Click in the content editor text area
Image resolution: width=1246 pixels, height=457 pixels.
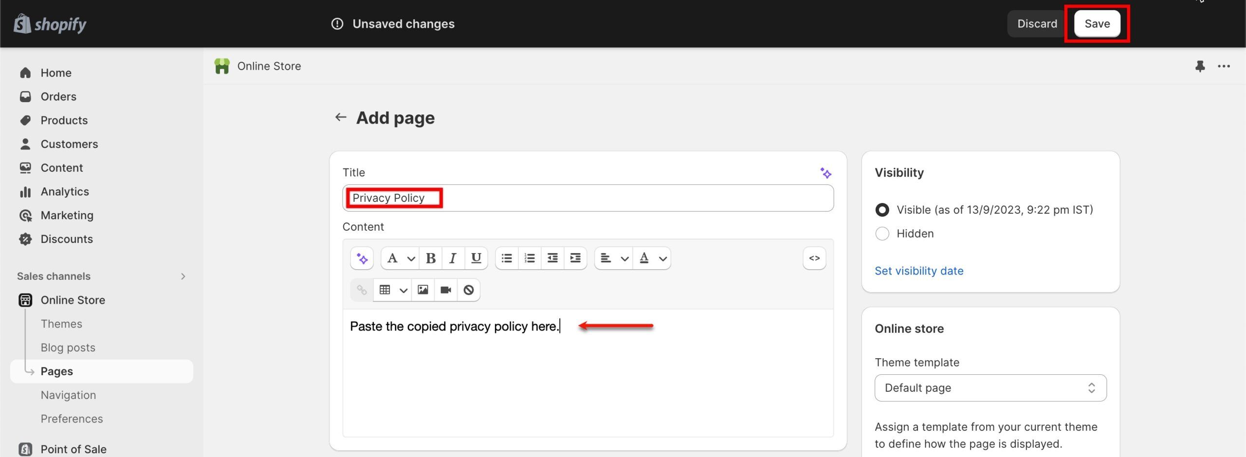pos(588,373)
